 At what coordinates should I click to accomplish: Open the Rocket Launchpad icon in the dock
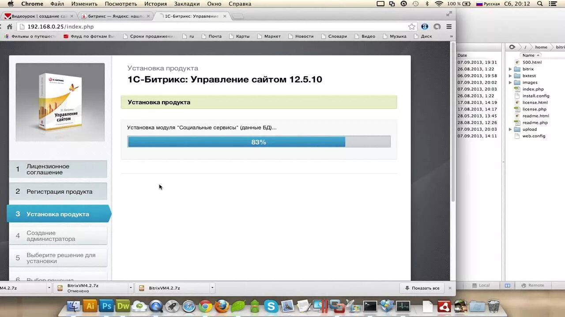coord(172,306)
